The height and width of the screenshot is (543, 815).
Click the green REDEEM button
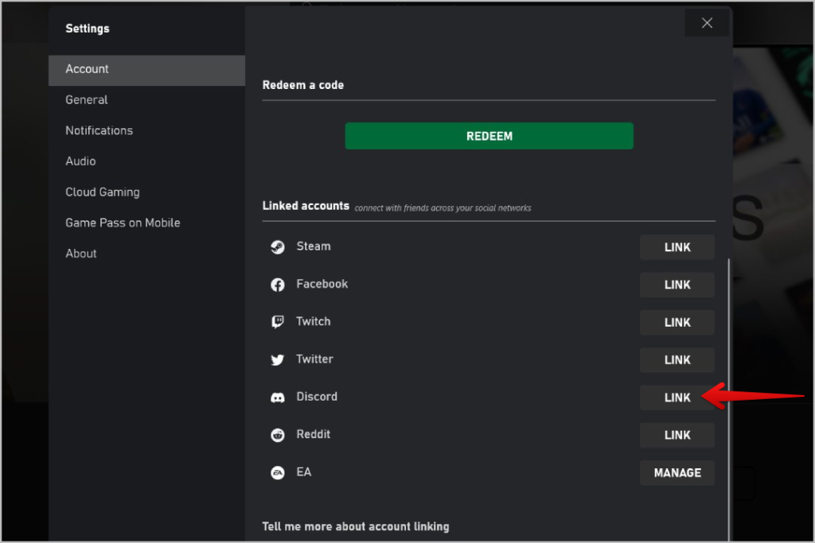[x=489, y=136]
